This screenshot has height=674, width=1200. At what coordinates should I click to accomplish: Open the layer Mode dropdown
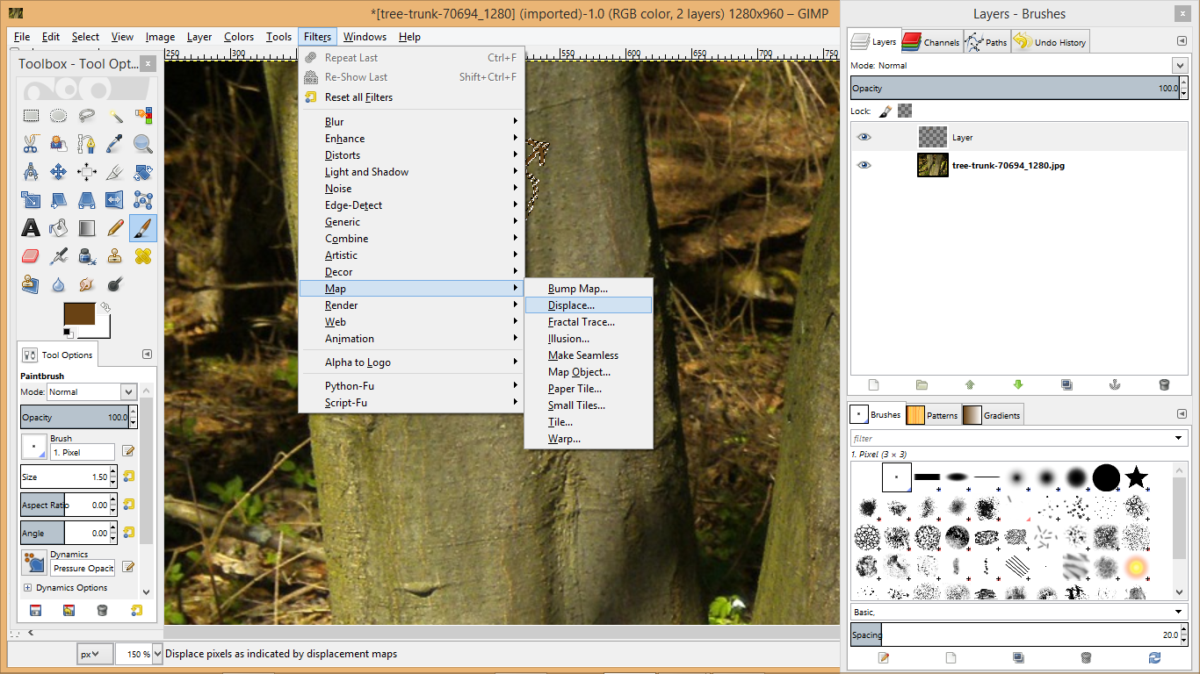[x=1183, y=64]
